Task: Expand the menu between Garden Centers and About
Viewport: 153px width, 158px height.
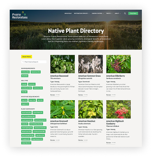Action: tap(109, 14)
